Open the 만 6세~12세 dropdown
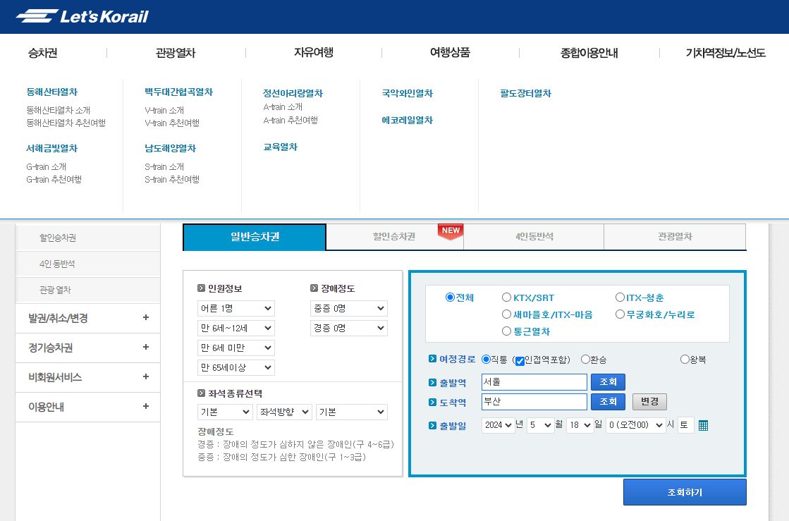The width and height of the screenshot is (789, 521). tap(236, 328)
